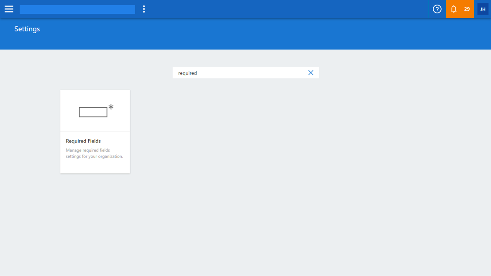Click the "Manage required fields settings" description
Image resolution: width=491 pixels, height=276 pixels.
pos(95,153)
